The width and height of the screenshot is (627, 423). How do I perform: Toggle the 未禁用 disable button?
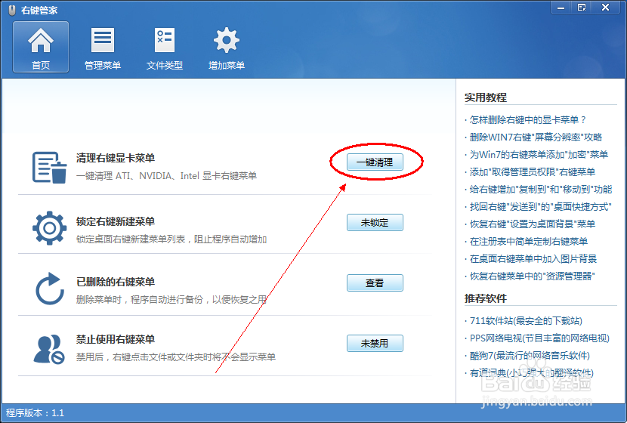(375, 343)
